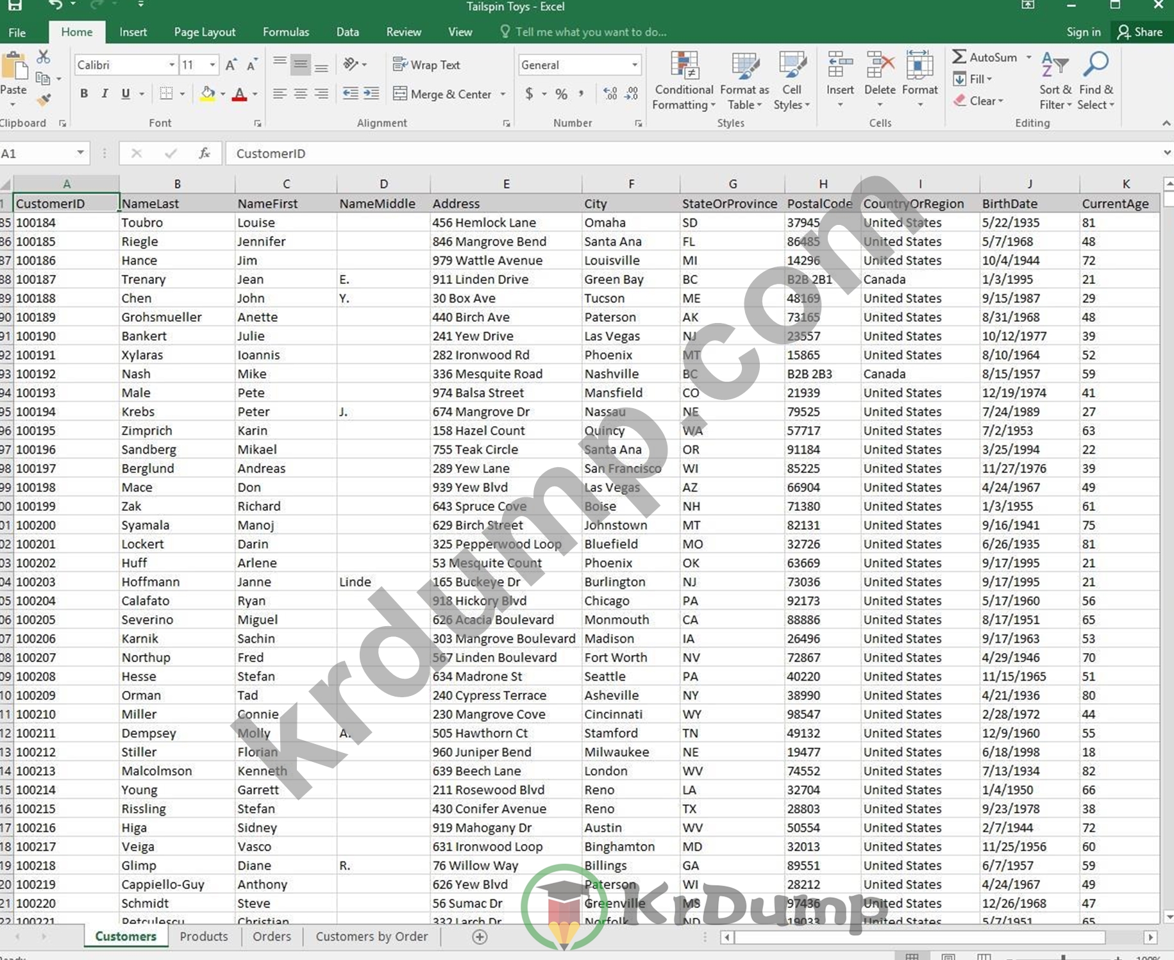Click Decrease Decimal icon
This screenshot has height=960, width=1174.
click(x=632, y=94)
